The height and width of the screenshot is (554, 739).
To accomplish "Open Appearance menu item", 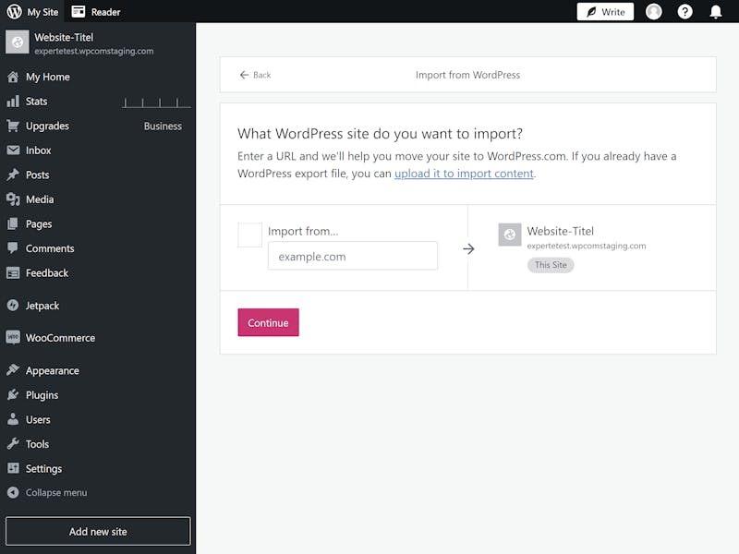I will (53, 371).
